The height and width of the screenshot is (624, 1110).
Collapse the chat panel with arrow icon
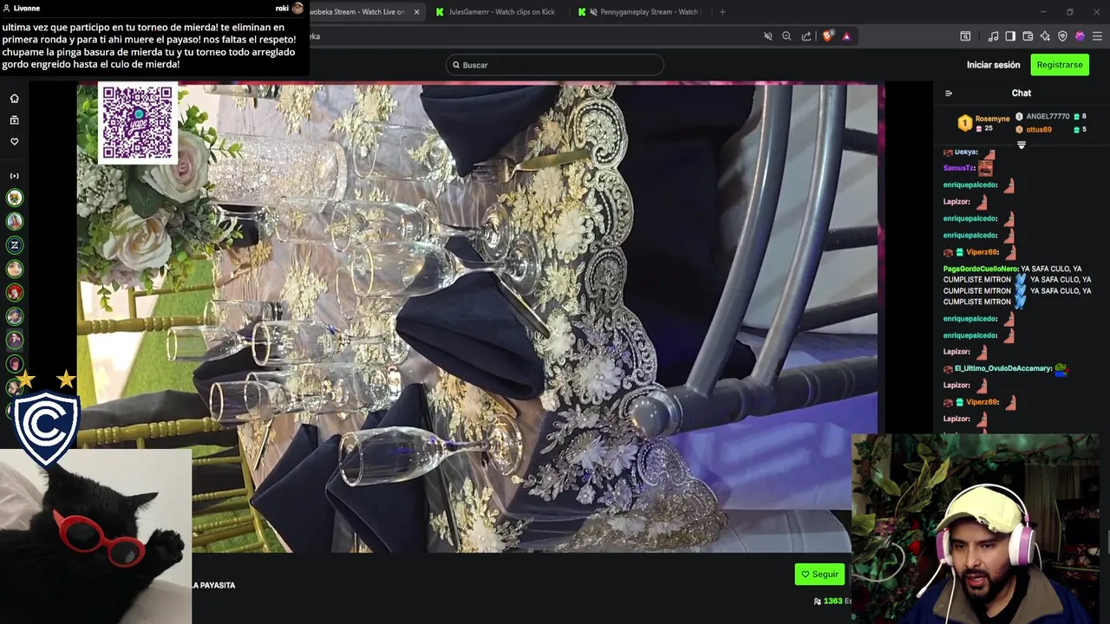pyautogui.click(x=949, y=93)
